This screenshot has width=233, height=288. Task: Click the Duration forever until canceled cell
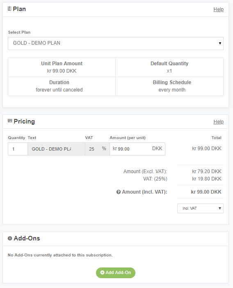point(62,86)
